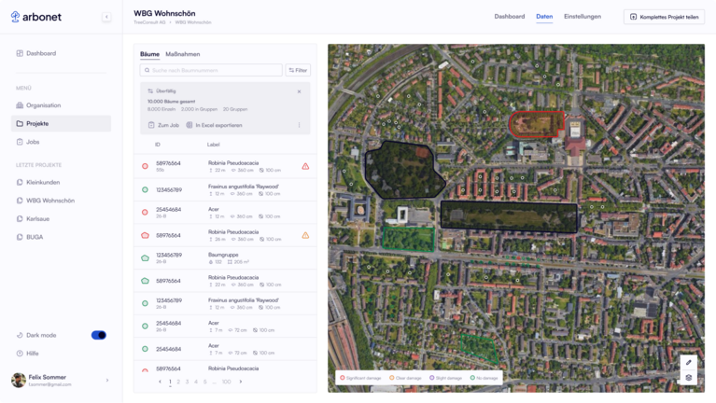
Task: Open recent project BUGA
Action: pyautogui.click(x=30, y=237)
